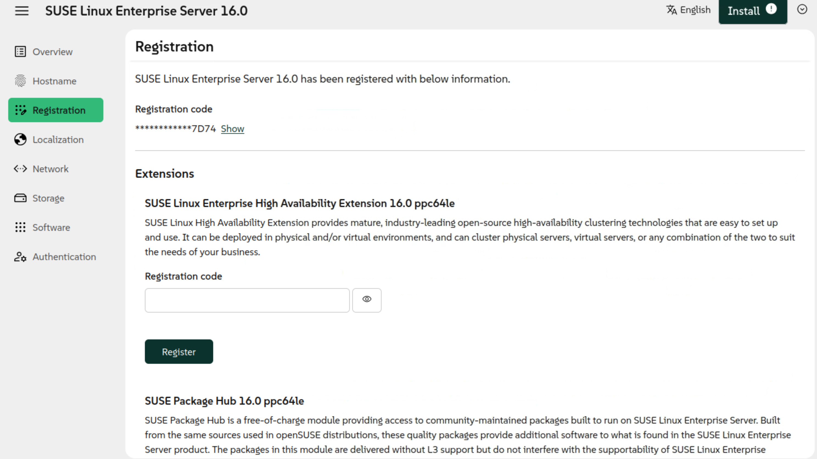Click the Overview list icon

pos(20,51)
